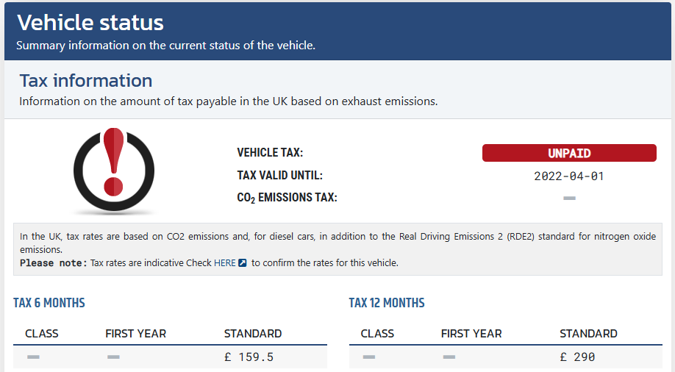Click the Please note text in info box
The width and height of the screenshot is (675, 372).
54,262
